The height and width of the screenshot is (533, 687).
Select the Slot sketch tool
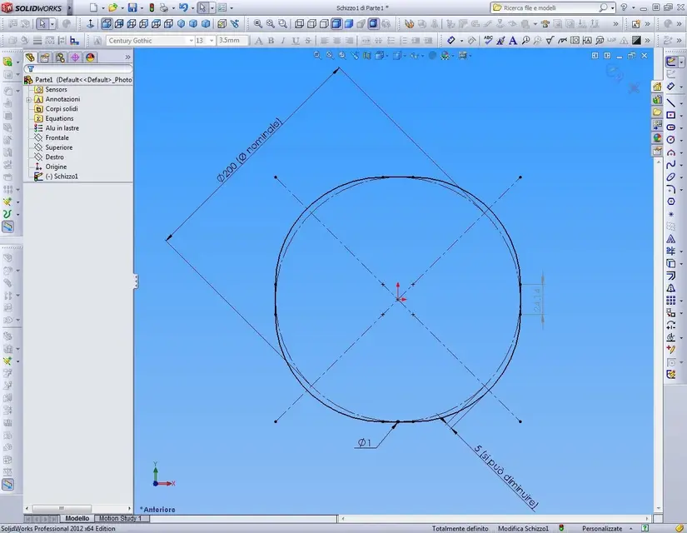(671, 127)
